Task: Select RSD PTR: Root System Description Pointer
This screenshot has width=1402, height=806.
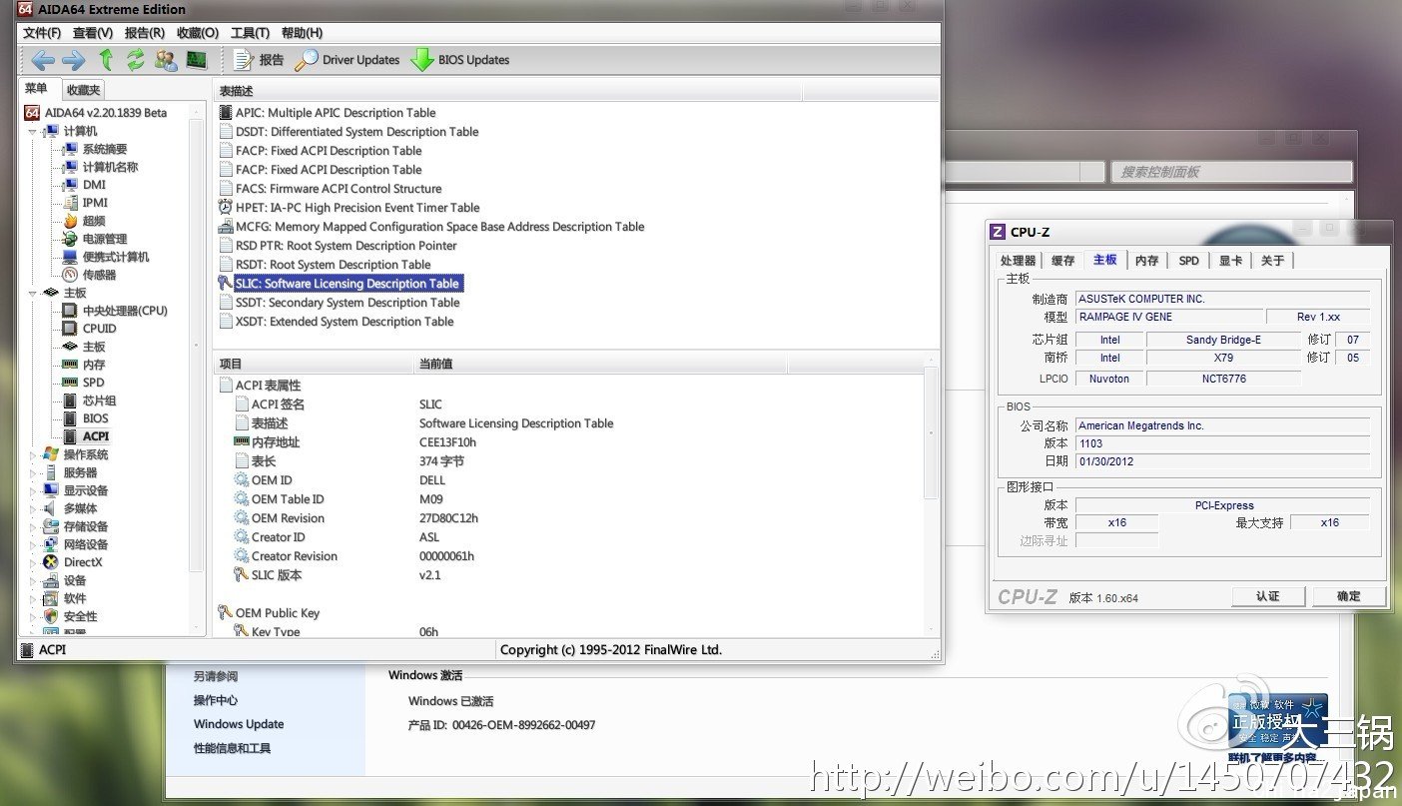Action: (346, 246)
